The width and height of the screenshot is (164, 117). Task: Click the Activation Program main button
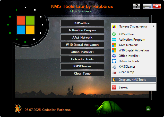82,30
